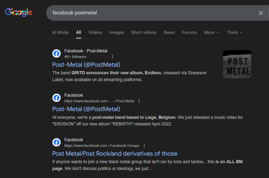The height and width of the screenshot is (178, 269).
Task: Expand the More dropdown
Action: point(211,32)
